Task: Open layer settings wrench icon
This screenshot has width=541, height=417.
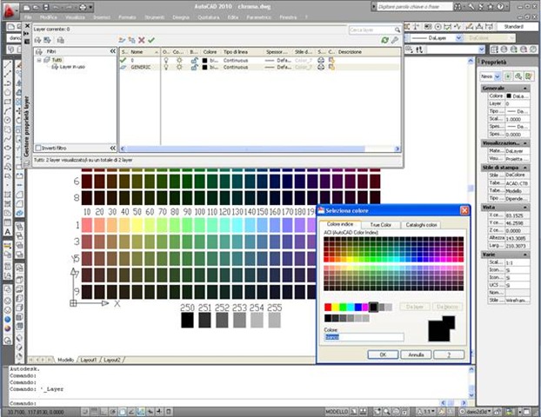Action: click(x=395, y=40)
